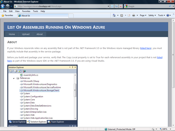Click the first 'listed here' link
Image resolution: width=175 pixels, height=131 pixels.
[145, 48]
